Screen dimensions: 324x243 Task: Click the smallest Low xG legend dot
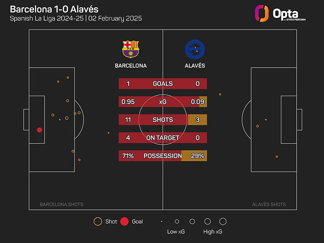(x=161, y=222)
